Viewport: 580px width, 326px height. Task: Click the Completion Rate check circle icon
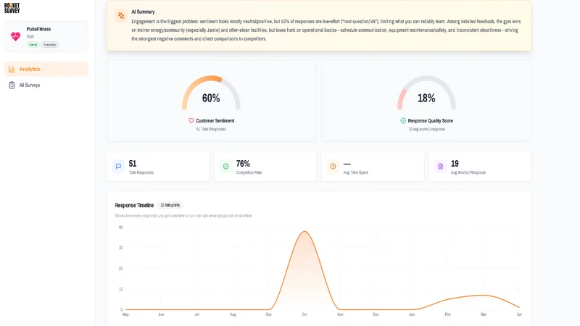tap(225, 167)
